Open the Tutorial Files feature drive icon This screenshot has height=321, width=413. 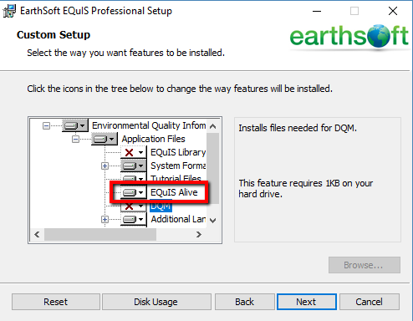[x=134, y=177]
